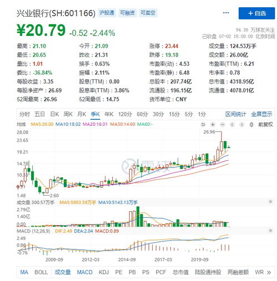
Task: Close the 成交量 volume indicator panel
Action: 270,201
